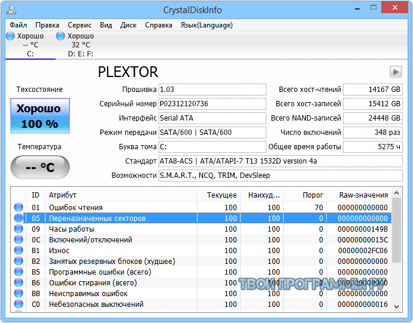Select the Неисправимых ошибок row
413x323 pixels.
(x=201, y=294)
